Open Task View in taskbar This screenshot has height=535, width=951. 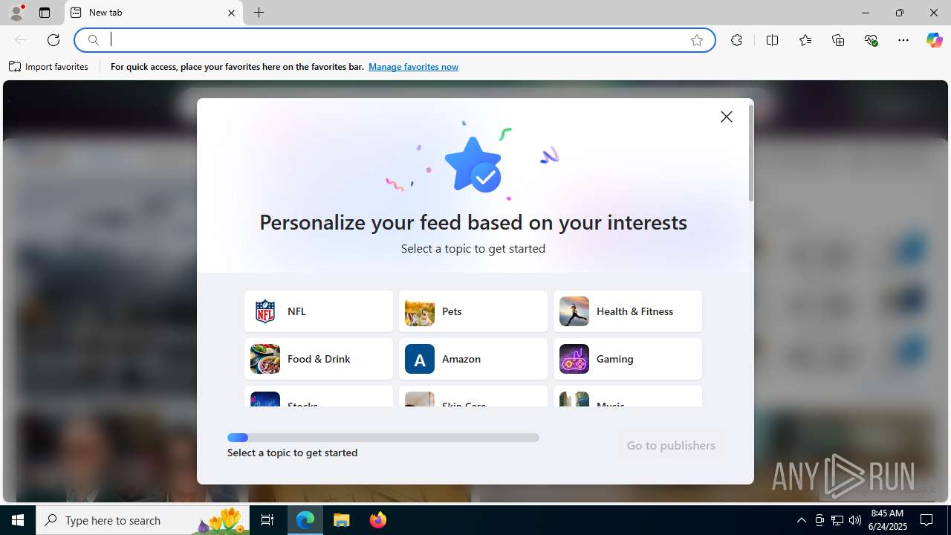pos(267,520)
